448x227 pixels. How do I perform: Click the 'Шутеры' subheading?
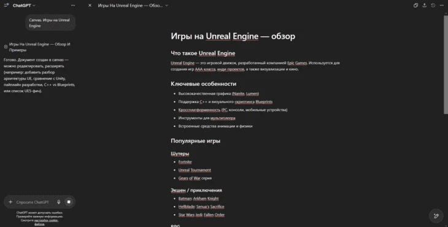coord(180,154)
